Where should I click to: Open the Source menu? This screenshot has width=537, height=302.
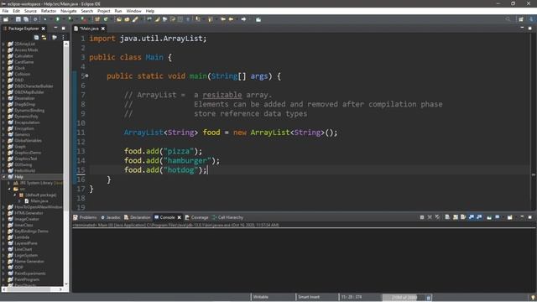pyautogui.click(x=30, y=11)
